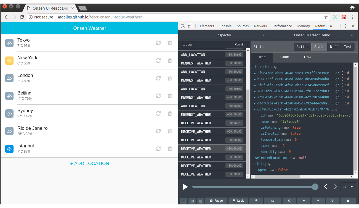Screen dimensions: 359x208
Task: Select the Tree tab
Action: (x=262, y=57)
